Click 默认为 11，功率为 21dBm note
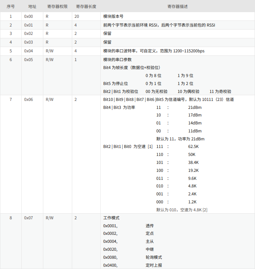 181,139
